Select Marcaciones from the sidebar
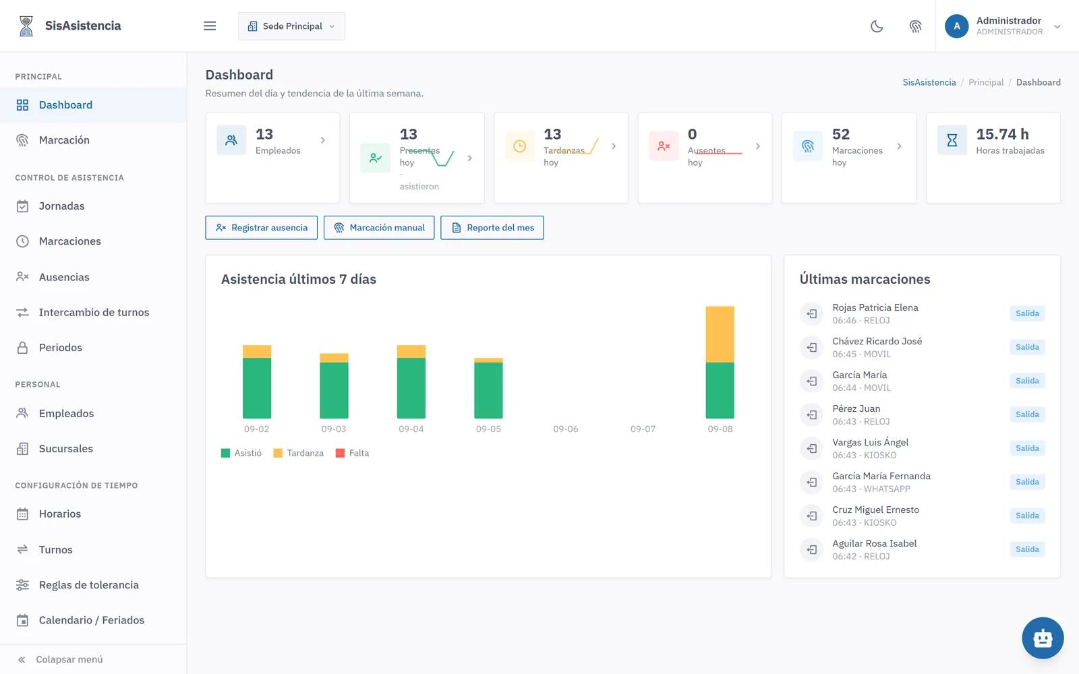 (93, 241)
